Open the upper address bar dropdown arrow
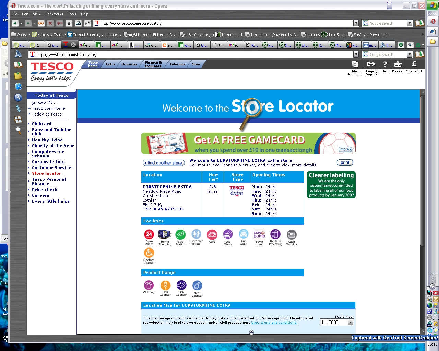 [x=356, y=23]
